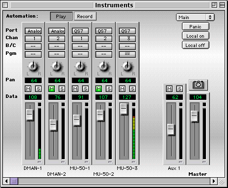Enable automation Record mode
The height and width of the screenshot is (188, 228).
(85, 16)
